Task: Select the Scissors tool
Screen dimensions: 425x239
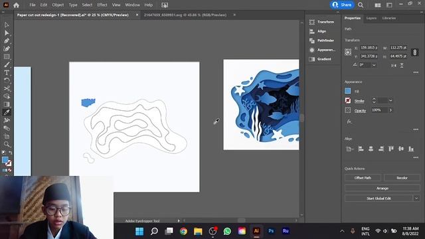Action: [7, 88]
